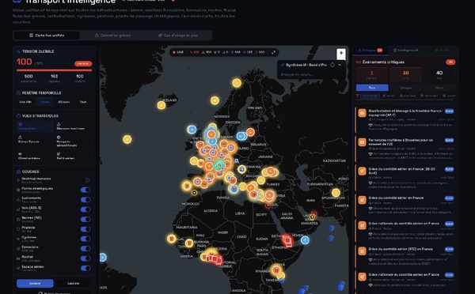Choose the Menaces maritimes anchor view
The width and height of the screenshot is (475, 294).
[x=74, y=126]
